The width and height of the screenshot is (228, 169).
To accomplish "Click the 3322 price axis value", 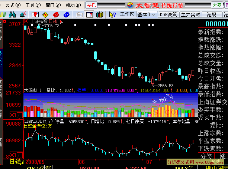I will point(15,45).
